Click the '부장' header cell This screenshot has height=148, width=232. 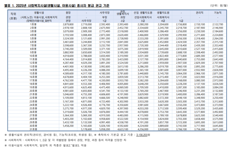(104, 17)
